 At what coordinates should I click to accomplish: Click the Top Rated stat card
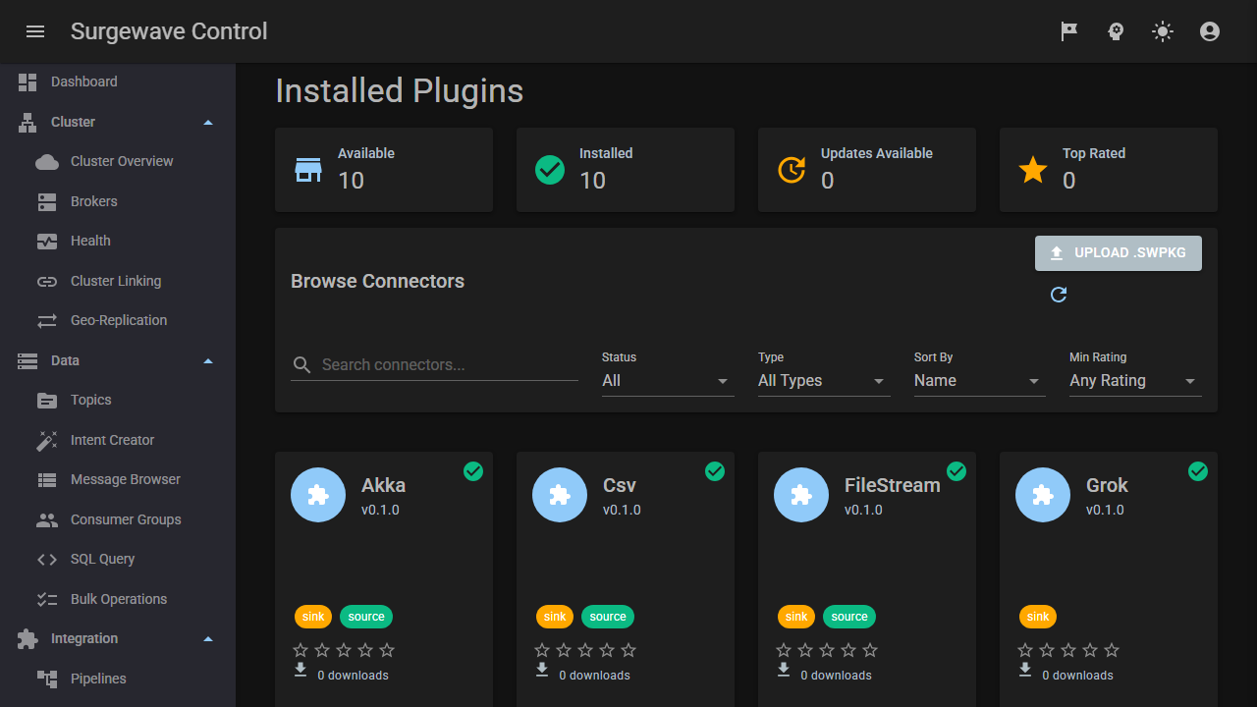(1109, 170)
